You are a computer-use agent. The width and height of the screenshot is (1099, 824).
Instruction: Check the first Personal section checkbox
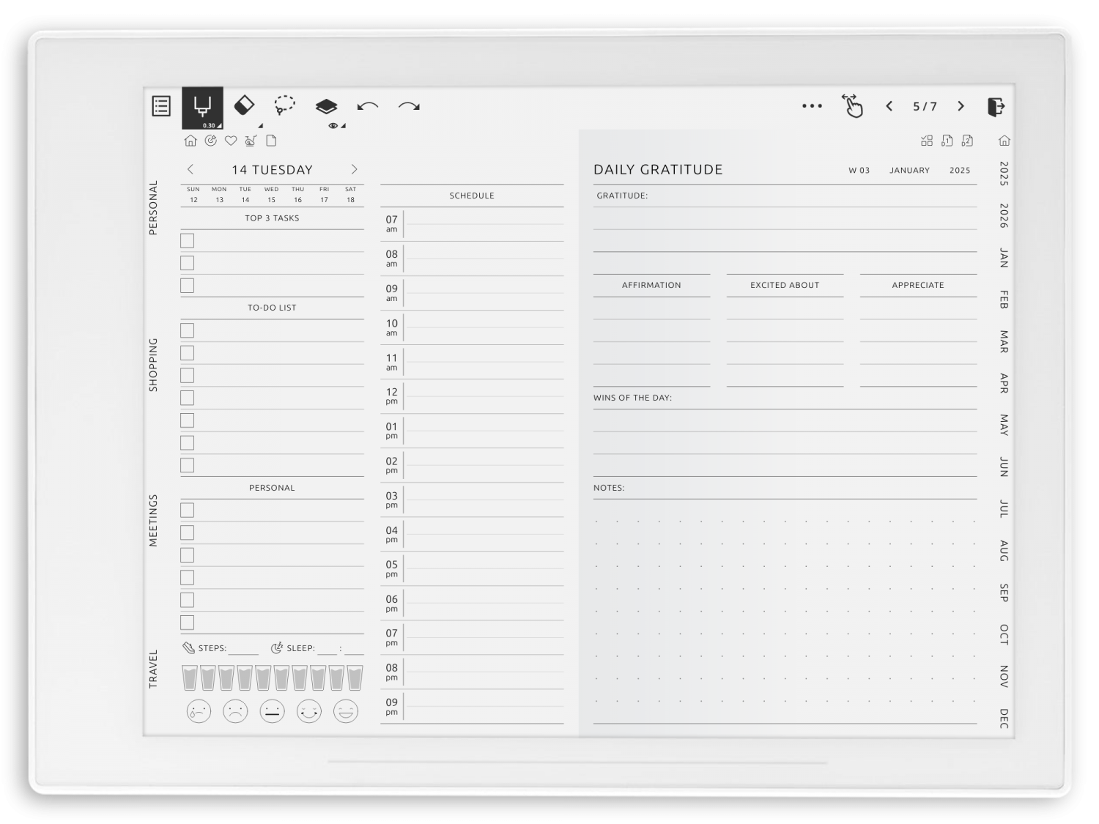pyautogui.click(x=188, y=511)
